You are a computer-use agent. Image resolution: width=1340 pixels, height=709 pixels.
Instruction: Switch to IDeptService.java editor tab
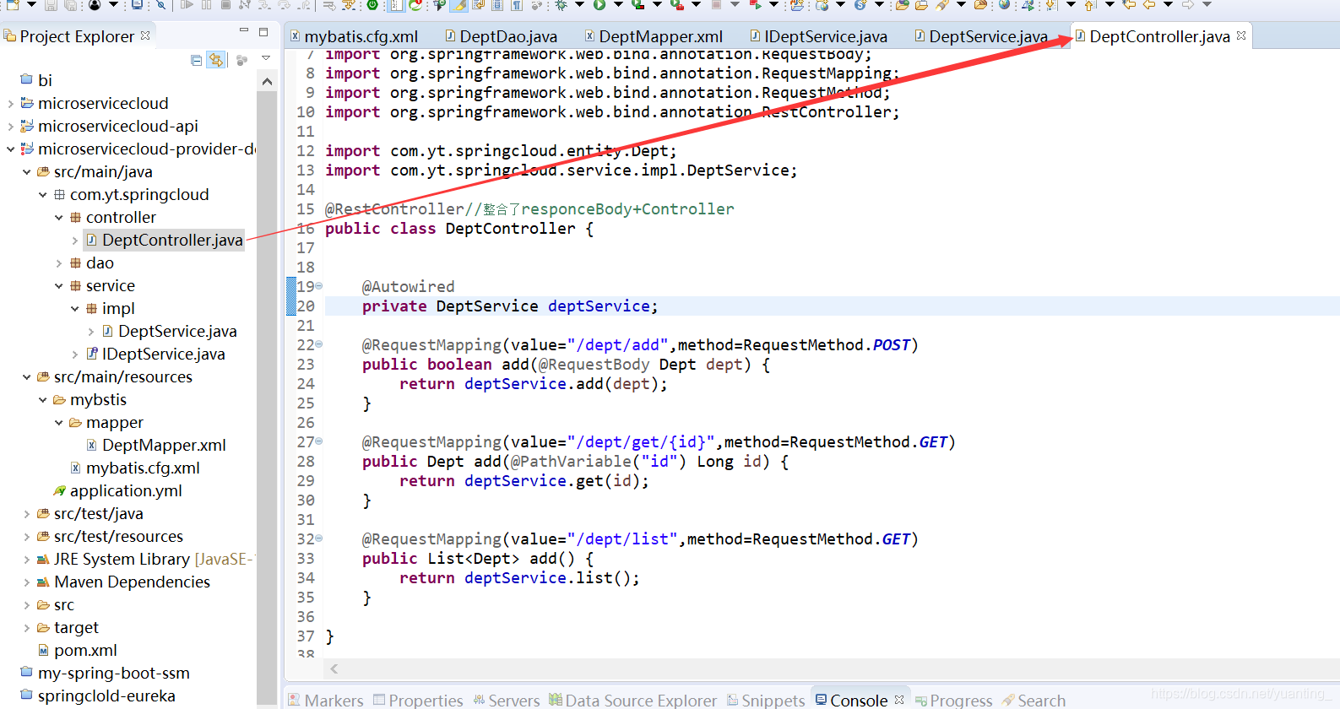point(819,36)
